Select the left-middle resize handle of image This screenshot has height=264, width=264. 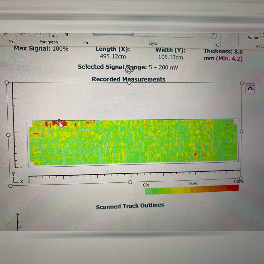(8, 135)
